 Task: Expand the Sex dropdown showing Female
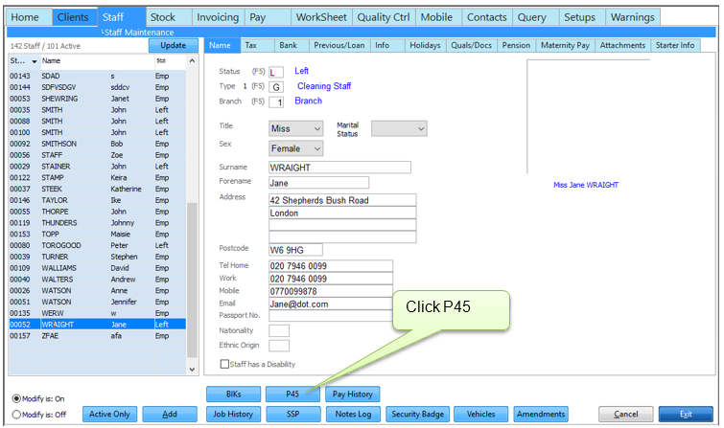click(x=297, y=148)
